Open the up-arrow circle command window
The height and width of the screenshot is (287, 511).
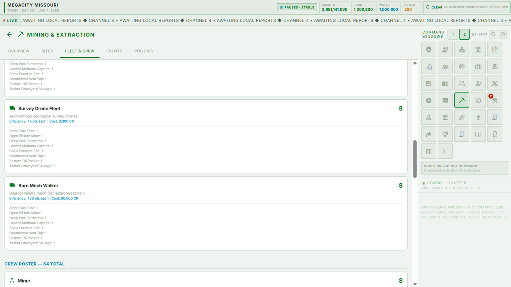click(x=428, y=100)
